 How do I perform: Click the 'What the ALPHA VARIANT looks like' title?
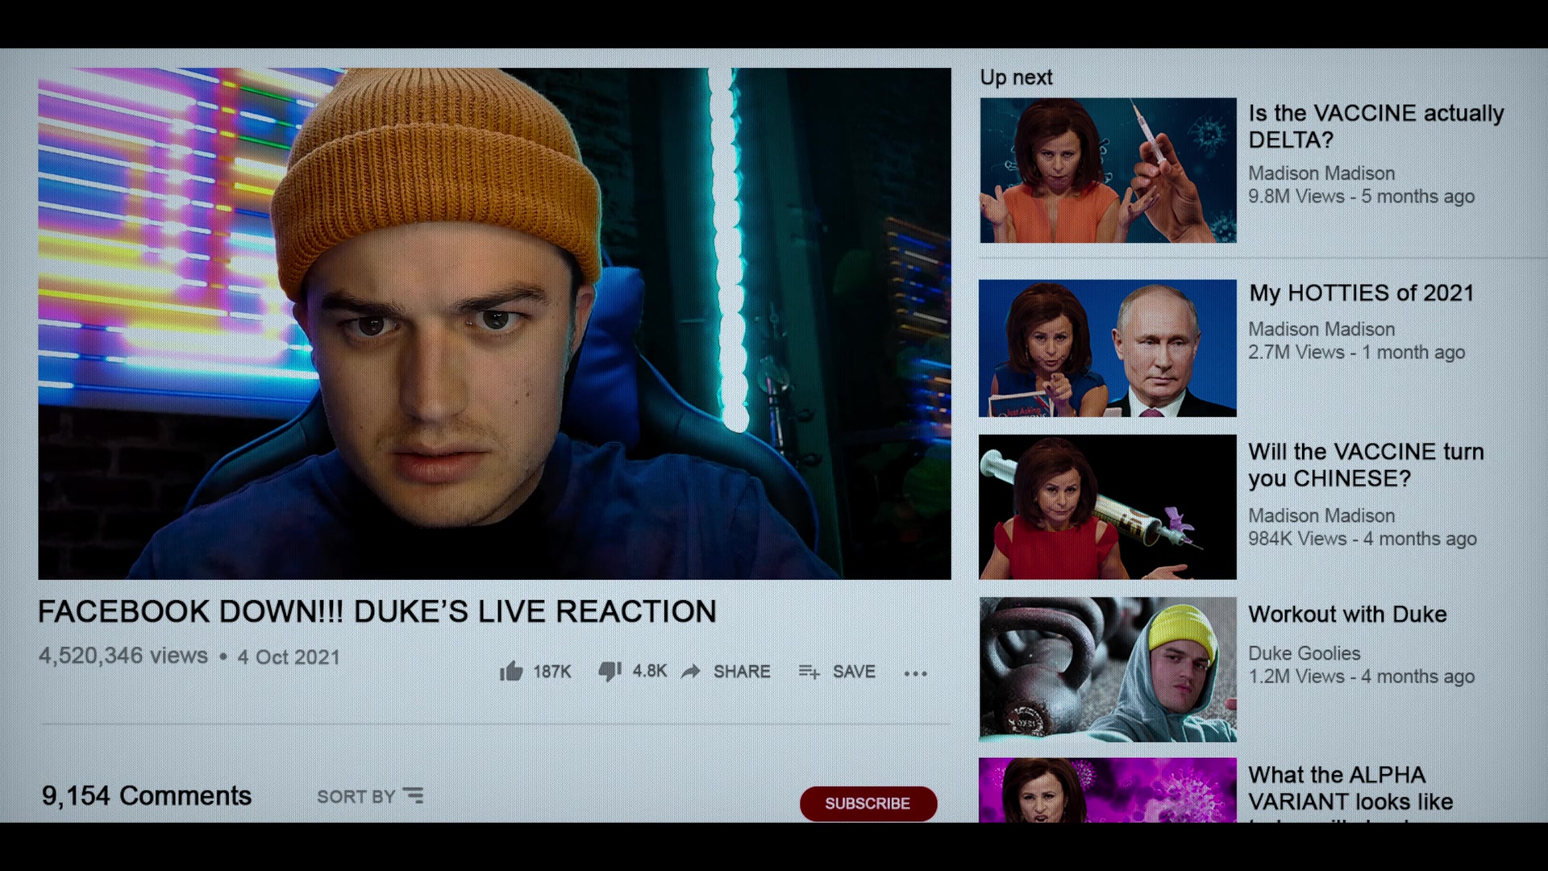pos(1350,788)
